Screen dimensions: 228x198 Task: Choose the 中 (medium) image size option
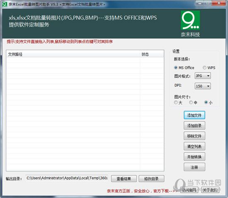[x=193, y=102]
